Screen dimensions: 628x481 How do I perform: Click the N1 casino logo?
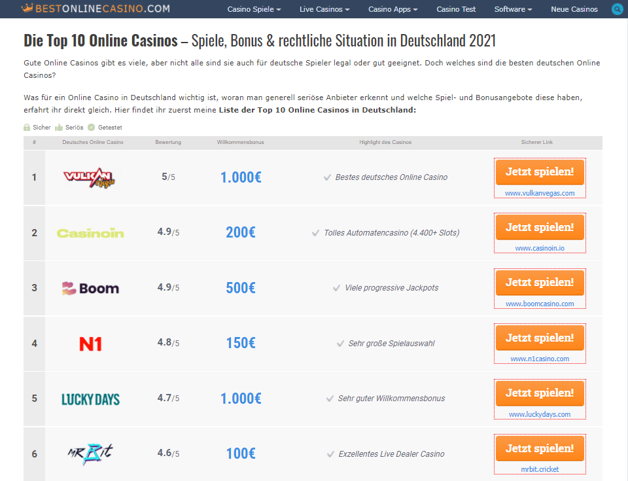[90, 344]
